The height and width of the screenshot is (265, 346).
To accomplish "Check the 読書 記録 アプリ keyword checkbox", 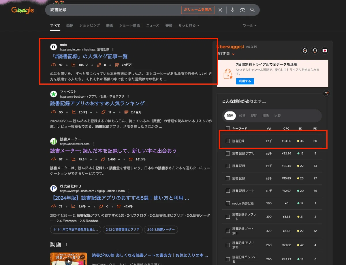I will tap(228, 154).
